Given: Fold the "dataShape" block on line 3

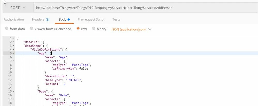Looking at the screenshot, I should point(14,46).
